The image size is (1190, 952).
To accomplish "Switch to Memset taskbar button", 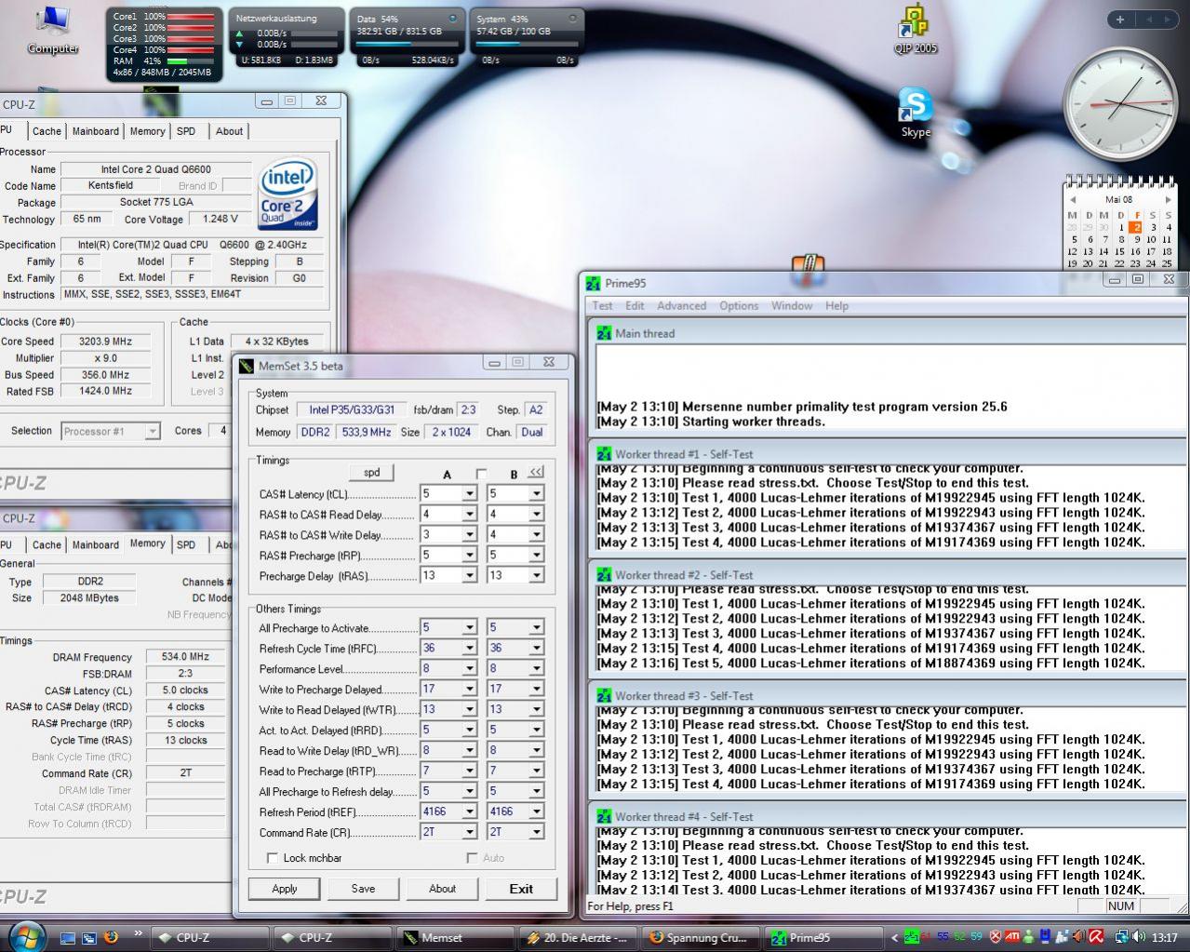I will [x=456, y=938].
